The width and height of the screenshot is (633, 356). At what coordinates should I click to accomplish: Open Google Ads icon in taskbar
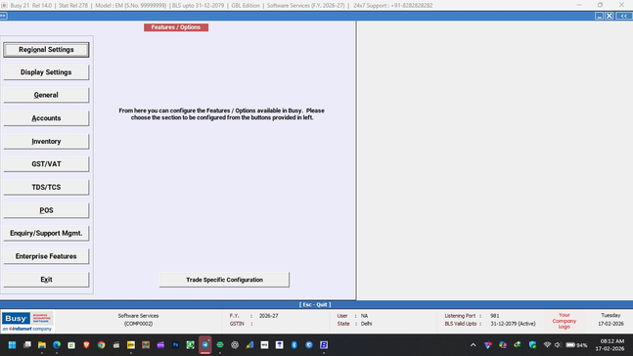click(x=249, y=344)
